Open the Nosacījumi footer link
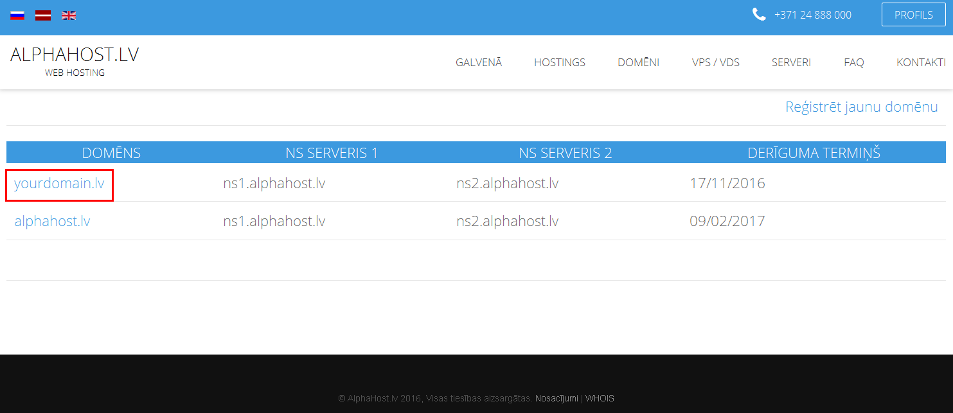The image size is (953, 413). (x=557, y=398)
